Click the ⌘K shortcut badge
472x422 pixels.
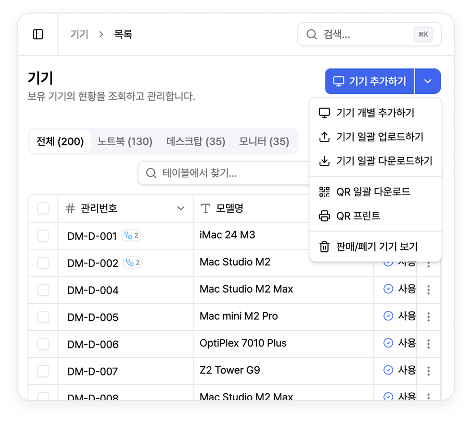click(x=423, y=34)
